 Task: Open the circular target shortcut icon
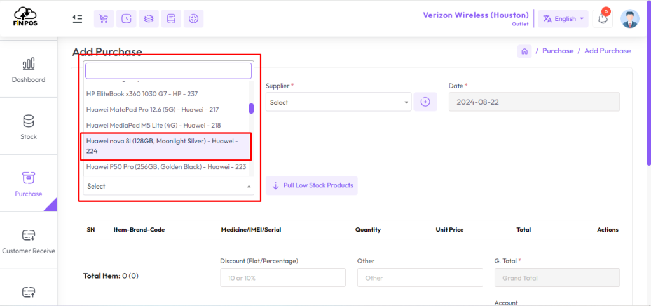point(193,18)
